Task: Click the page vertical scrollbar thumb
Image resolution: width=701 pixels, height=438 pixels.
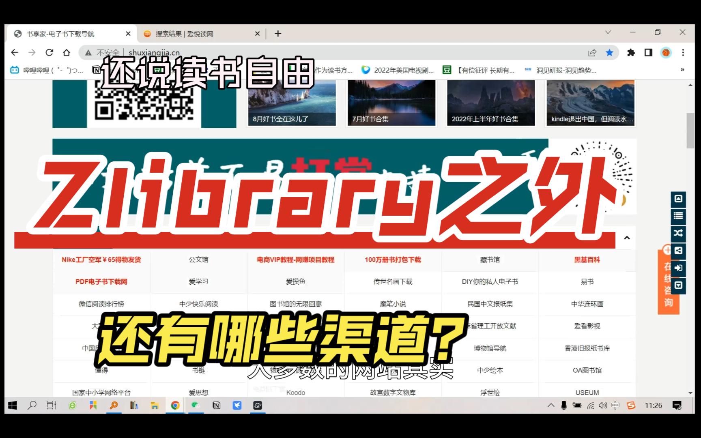Action: point(690,131)
